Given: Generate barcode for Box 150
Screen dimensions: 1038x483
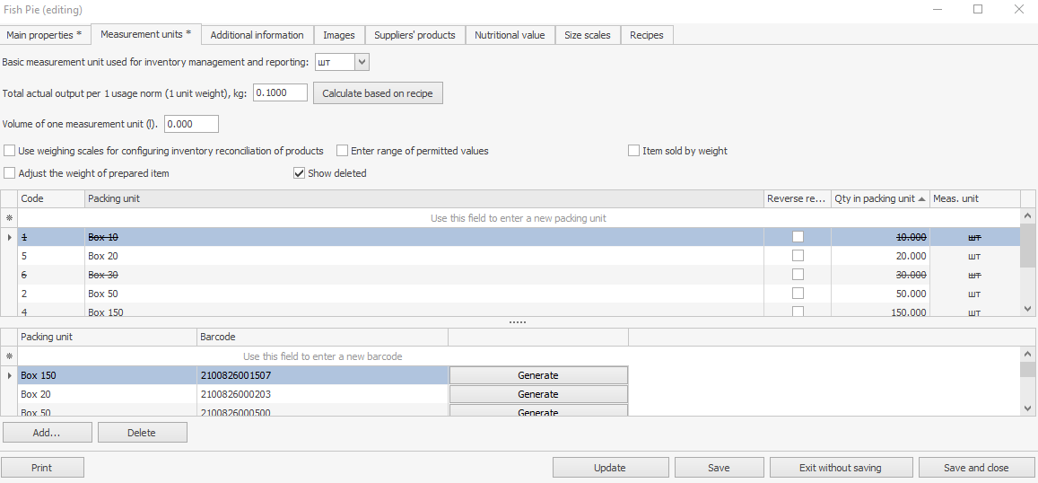Looking at the screenshot, I should pyautogui.click(x=537, y=375).
